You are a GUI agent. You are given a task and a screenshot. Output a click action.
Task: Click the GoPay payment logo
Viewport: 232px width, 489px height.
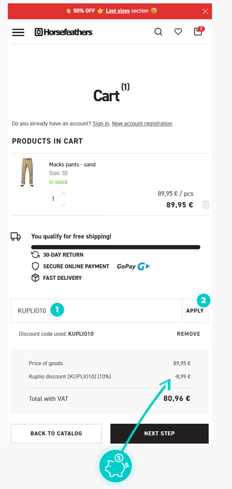tap(133, 266)
